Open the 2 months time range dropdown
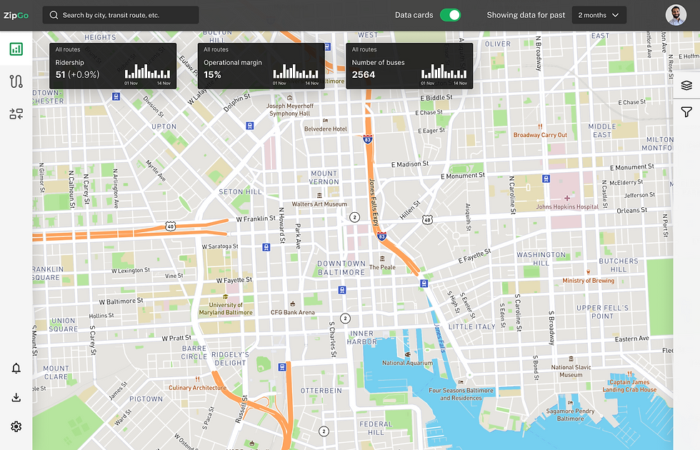Image resolution: width=700 pixels, height=450 pixels. (599, 15)
